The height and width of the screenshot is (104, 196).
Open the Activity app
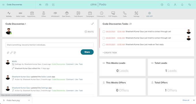(x=9, y=14)
